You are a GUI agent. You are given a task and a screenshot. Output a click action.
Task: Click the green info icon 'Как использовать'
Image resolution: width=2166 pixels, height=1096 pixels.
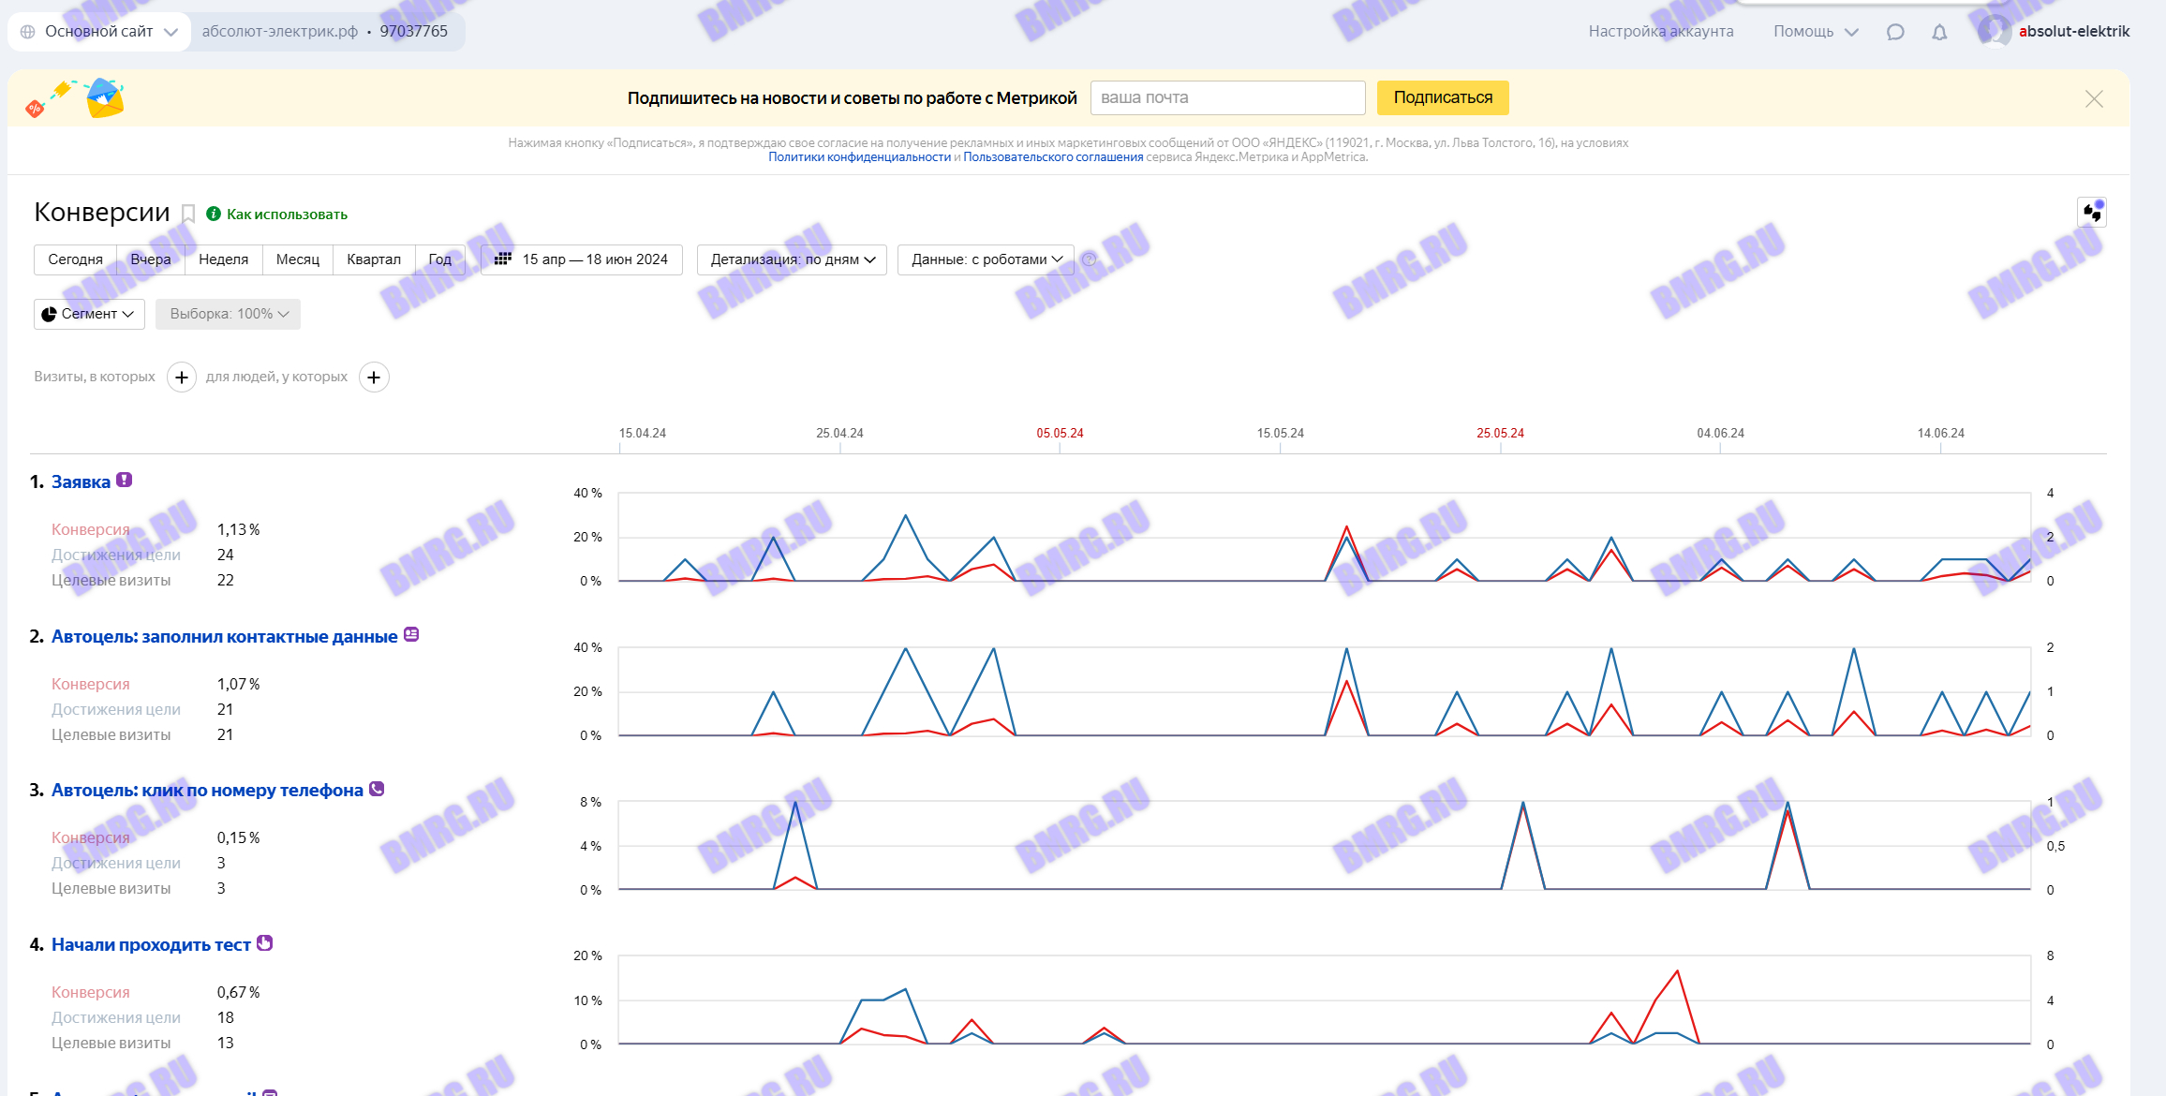click(x=214, y=215)
